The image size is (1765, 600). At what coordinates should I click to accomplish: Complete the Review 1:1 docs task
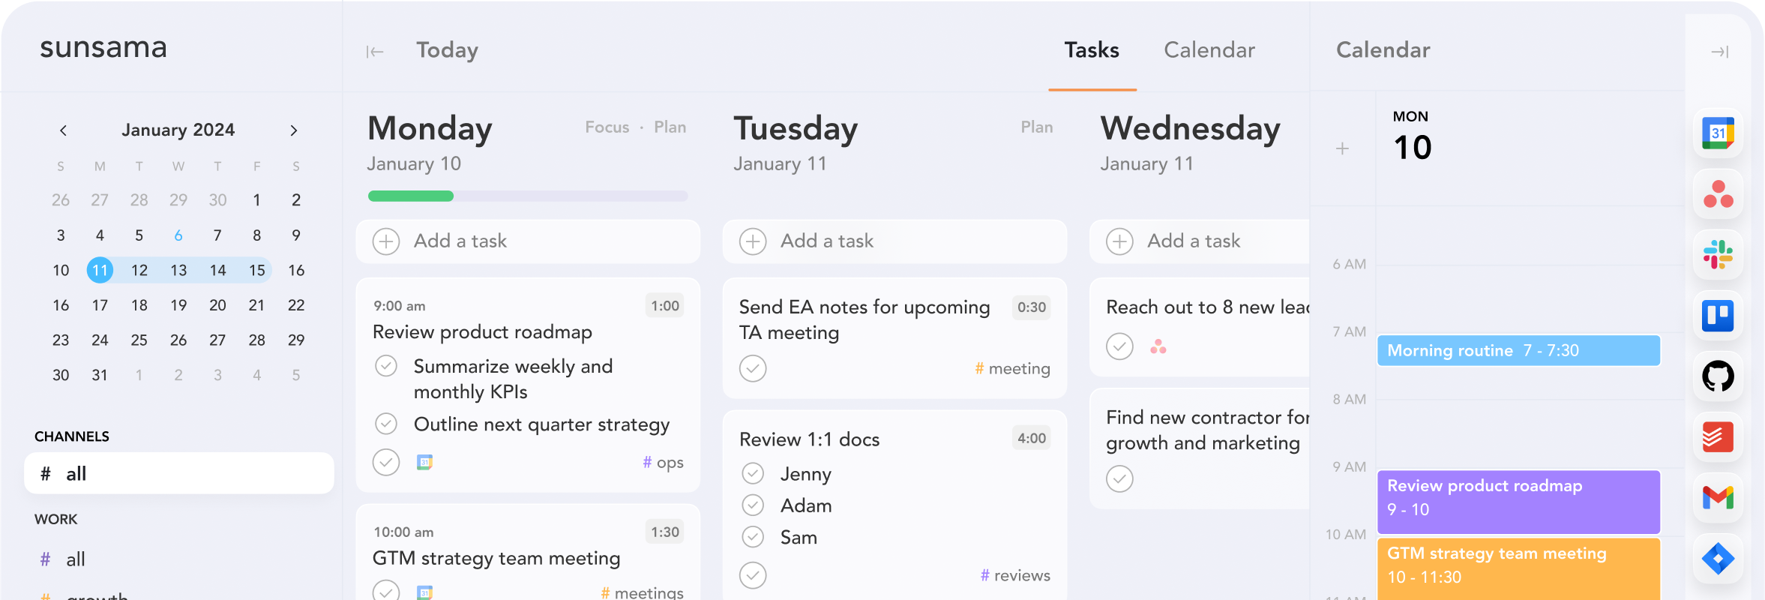(x=753, y=575)
